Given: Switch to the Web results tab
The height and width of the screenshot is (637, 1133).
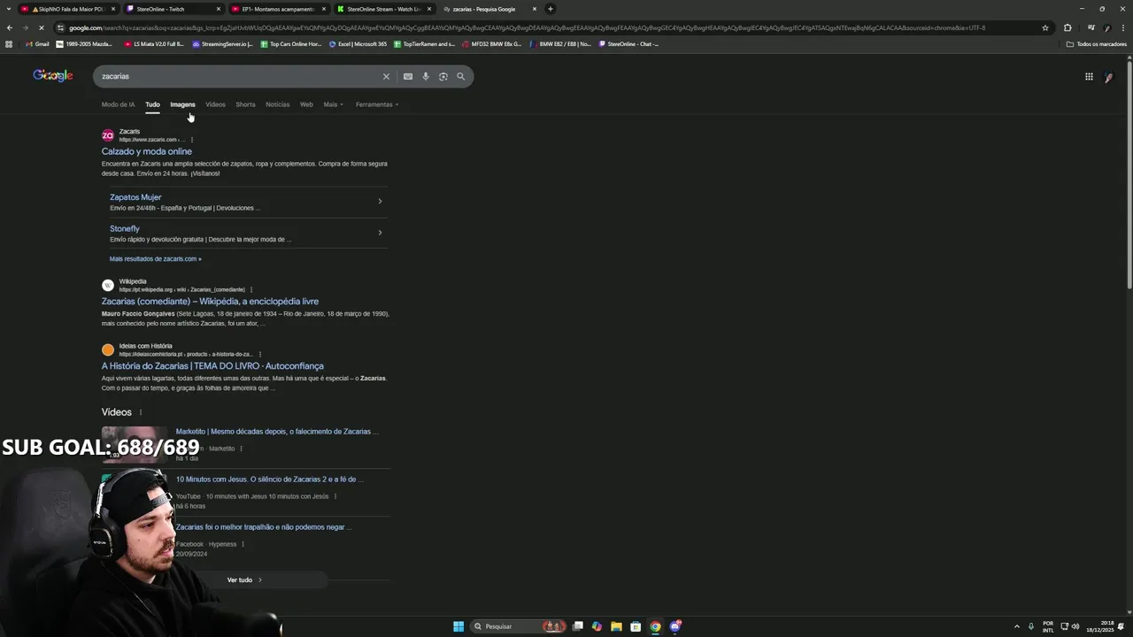Looking at the screenshot, I should point(306,104).
